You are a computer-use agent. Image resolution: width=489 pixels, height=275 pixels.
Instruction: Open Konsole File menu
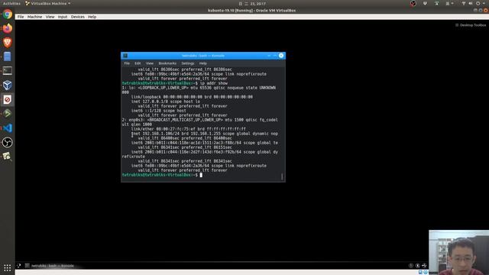click(127, 63)
